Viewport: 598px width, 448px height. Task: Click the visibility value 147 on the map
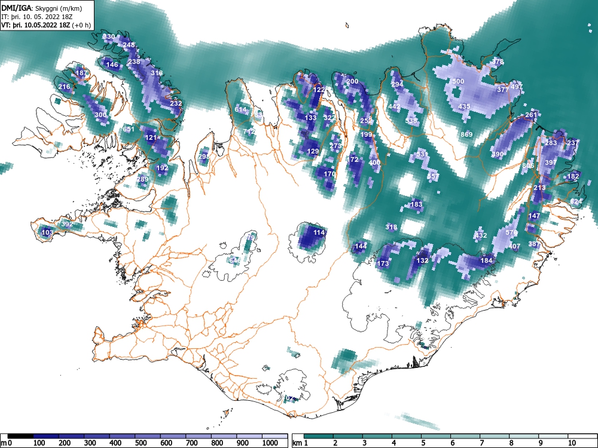(x=534, y=216)
